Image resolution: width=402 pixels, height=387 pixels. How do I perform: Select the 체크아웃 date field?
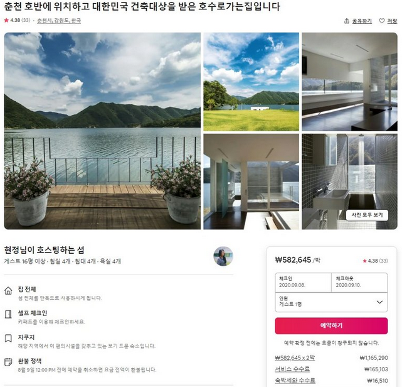[359, 282]
